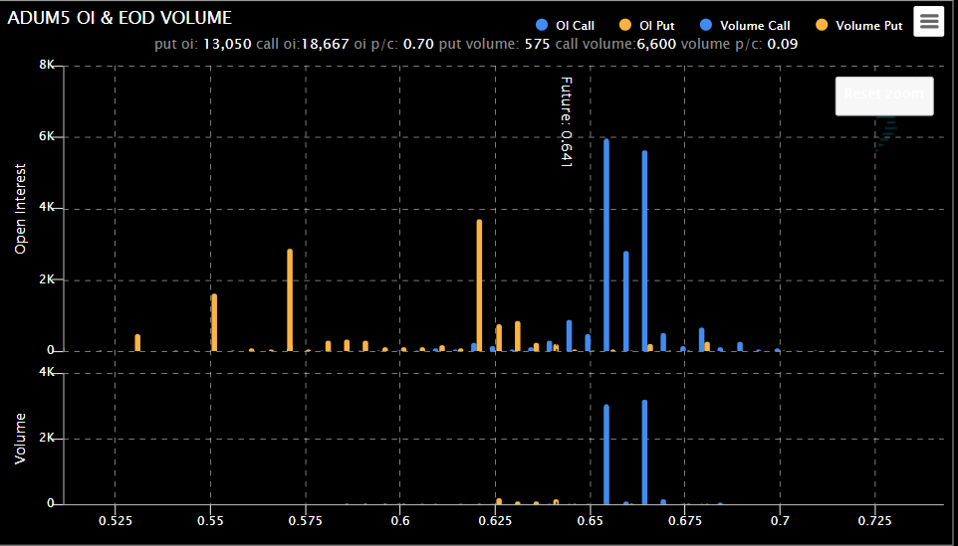
Task: Click the x-axis label 0.525
Action: [x=115, y=521]
